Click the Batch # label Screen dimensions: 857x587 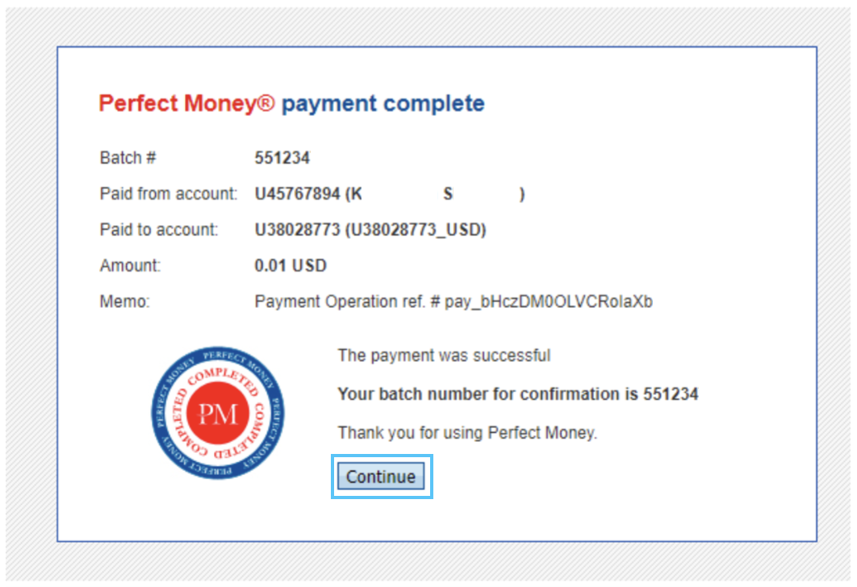[x=128, y=158]
